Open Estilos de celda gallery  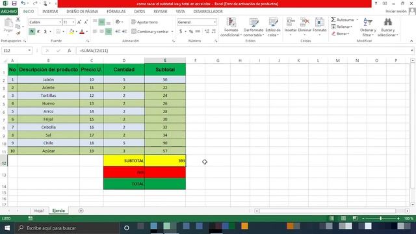click(273, 27)
